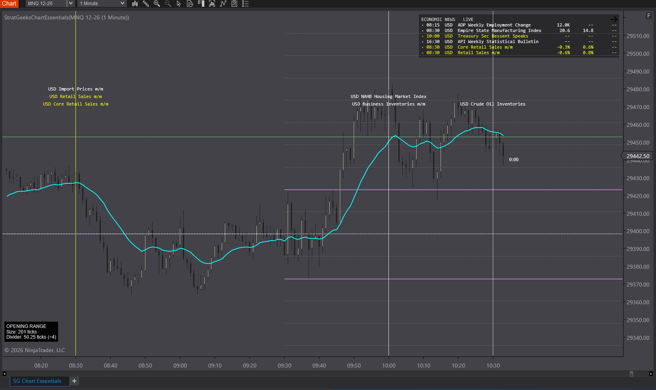Click the MNQ 12-26 instrument field
Screen dimensions: 656x390
pos(46,4)
